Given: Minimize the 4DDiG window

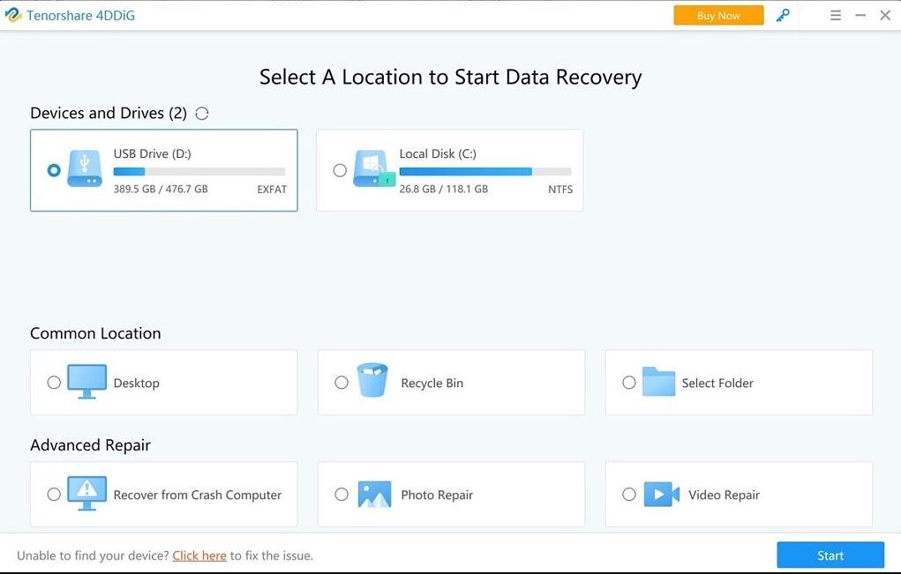Looking at the screenshot, I should [860, 16].
